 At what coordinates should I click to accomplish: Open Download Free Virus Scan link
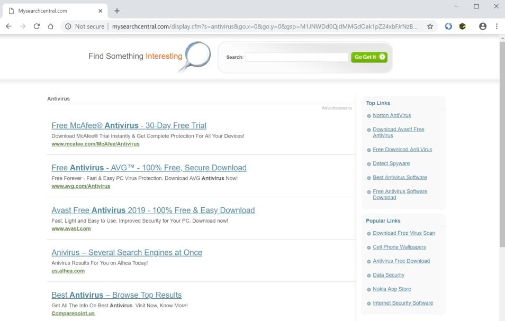pos(404,233)
